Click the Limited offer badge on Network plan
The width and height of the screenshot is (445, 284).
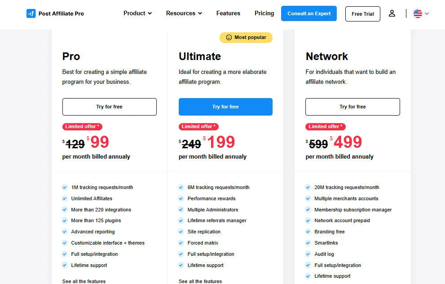325,127
